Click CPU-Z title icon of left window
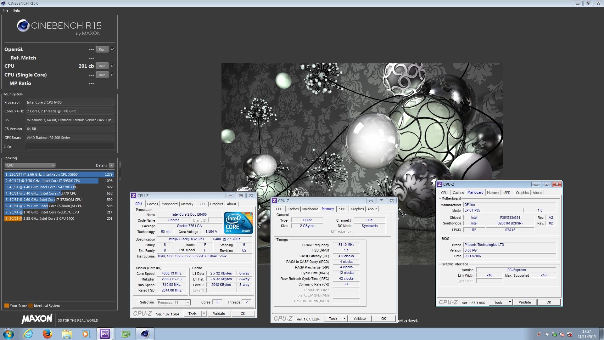Image resolution: width=604 pixels, height=340 pixels. tap(134, 195)
